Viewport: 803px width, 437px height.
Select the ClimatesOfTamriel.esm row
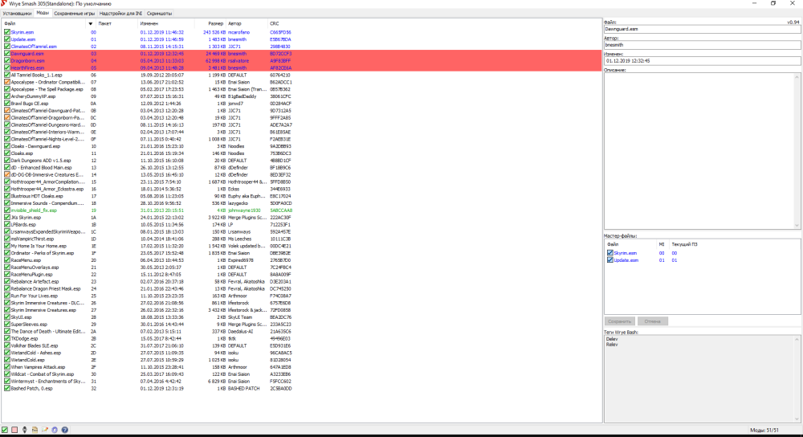301,46
